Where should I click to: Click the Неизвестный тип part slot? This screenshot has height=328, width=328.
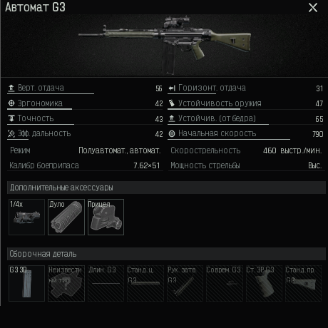[x=66, y=283]
